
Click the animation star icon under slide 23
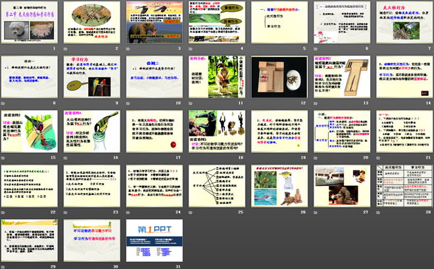tap(66, 213)
